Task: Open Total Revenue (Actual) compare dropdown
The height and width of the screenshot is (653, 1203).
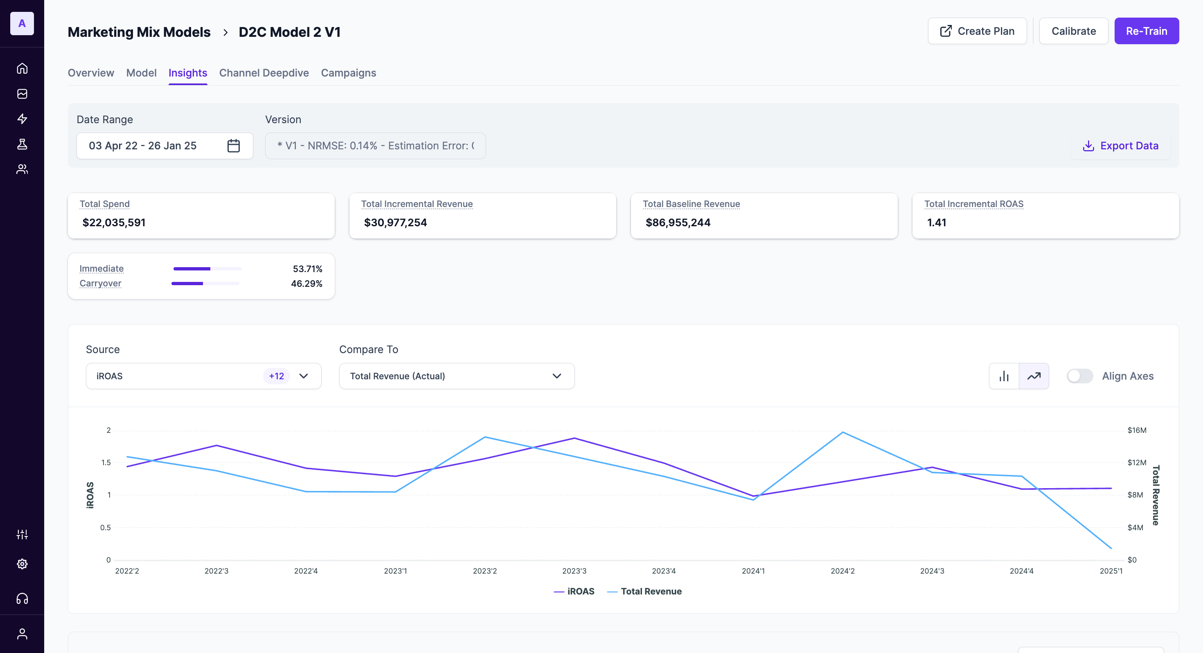Action: coord(456,376)
